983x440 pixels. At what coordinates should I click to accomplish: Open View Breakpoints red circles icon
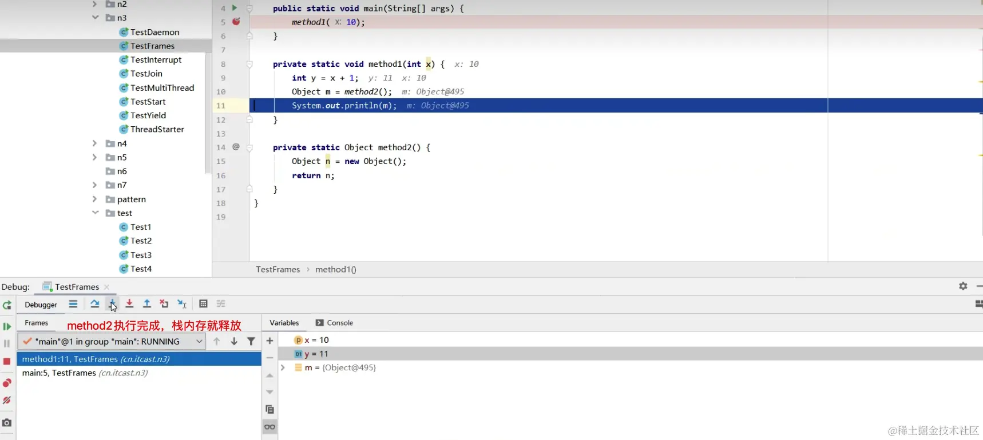(x=7, y=382)
